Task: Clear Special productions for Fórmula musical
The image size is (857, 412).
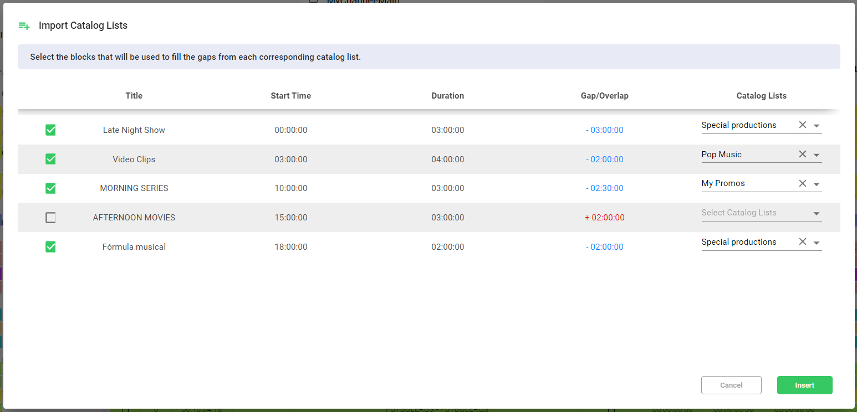Action: pos(802,242)
